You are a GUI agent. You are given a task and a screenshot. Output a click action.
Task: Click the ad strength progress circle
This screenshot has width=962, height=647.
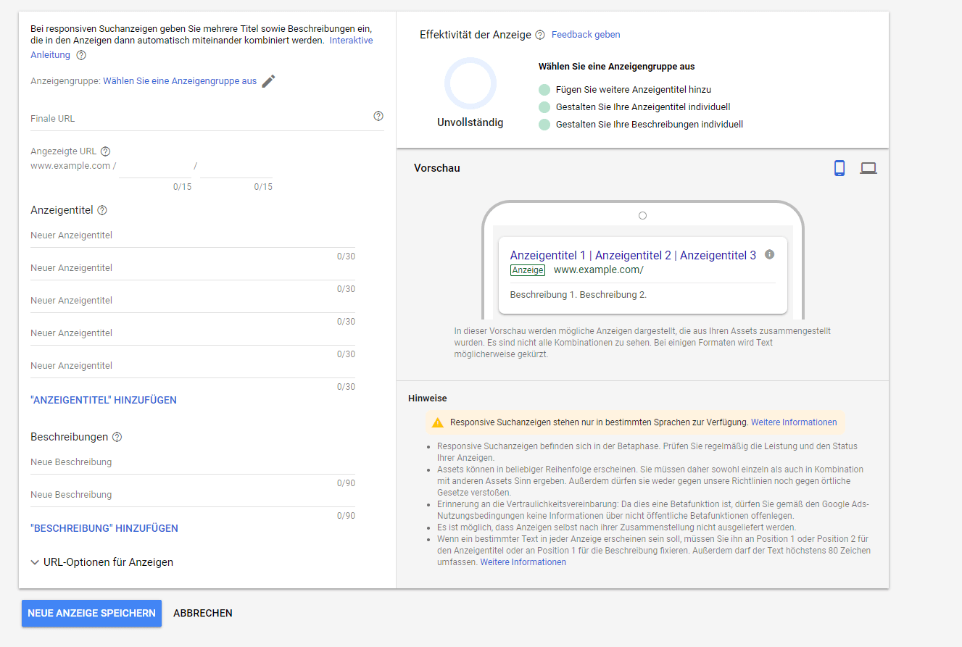470,83
